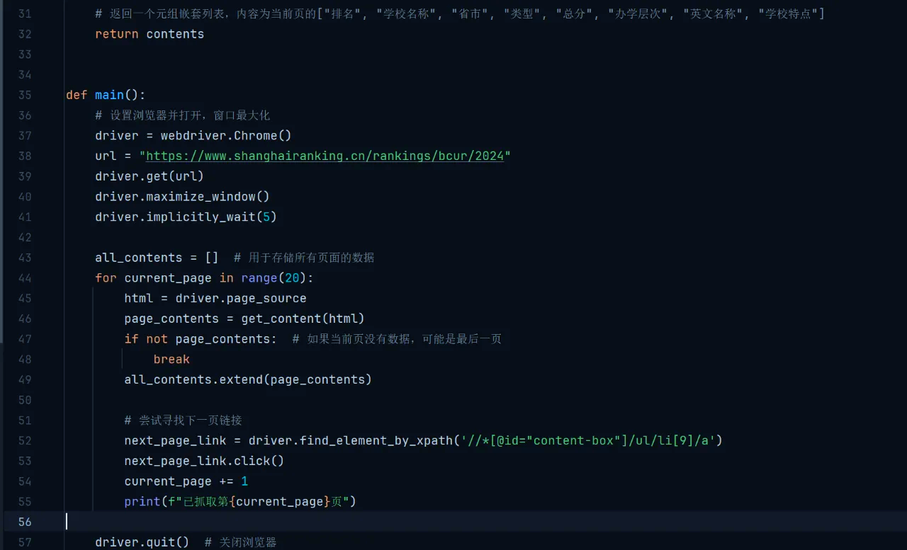Click comment '用于存储所有页面的数据'

coord(304,258)
